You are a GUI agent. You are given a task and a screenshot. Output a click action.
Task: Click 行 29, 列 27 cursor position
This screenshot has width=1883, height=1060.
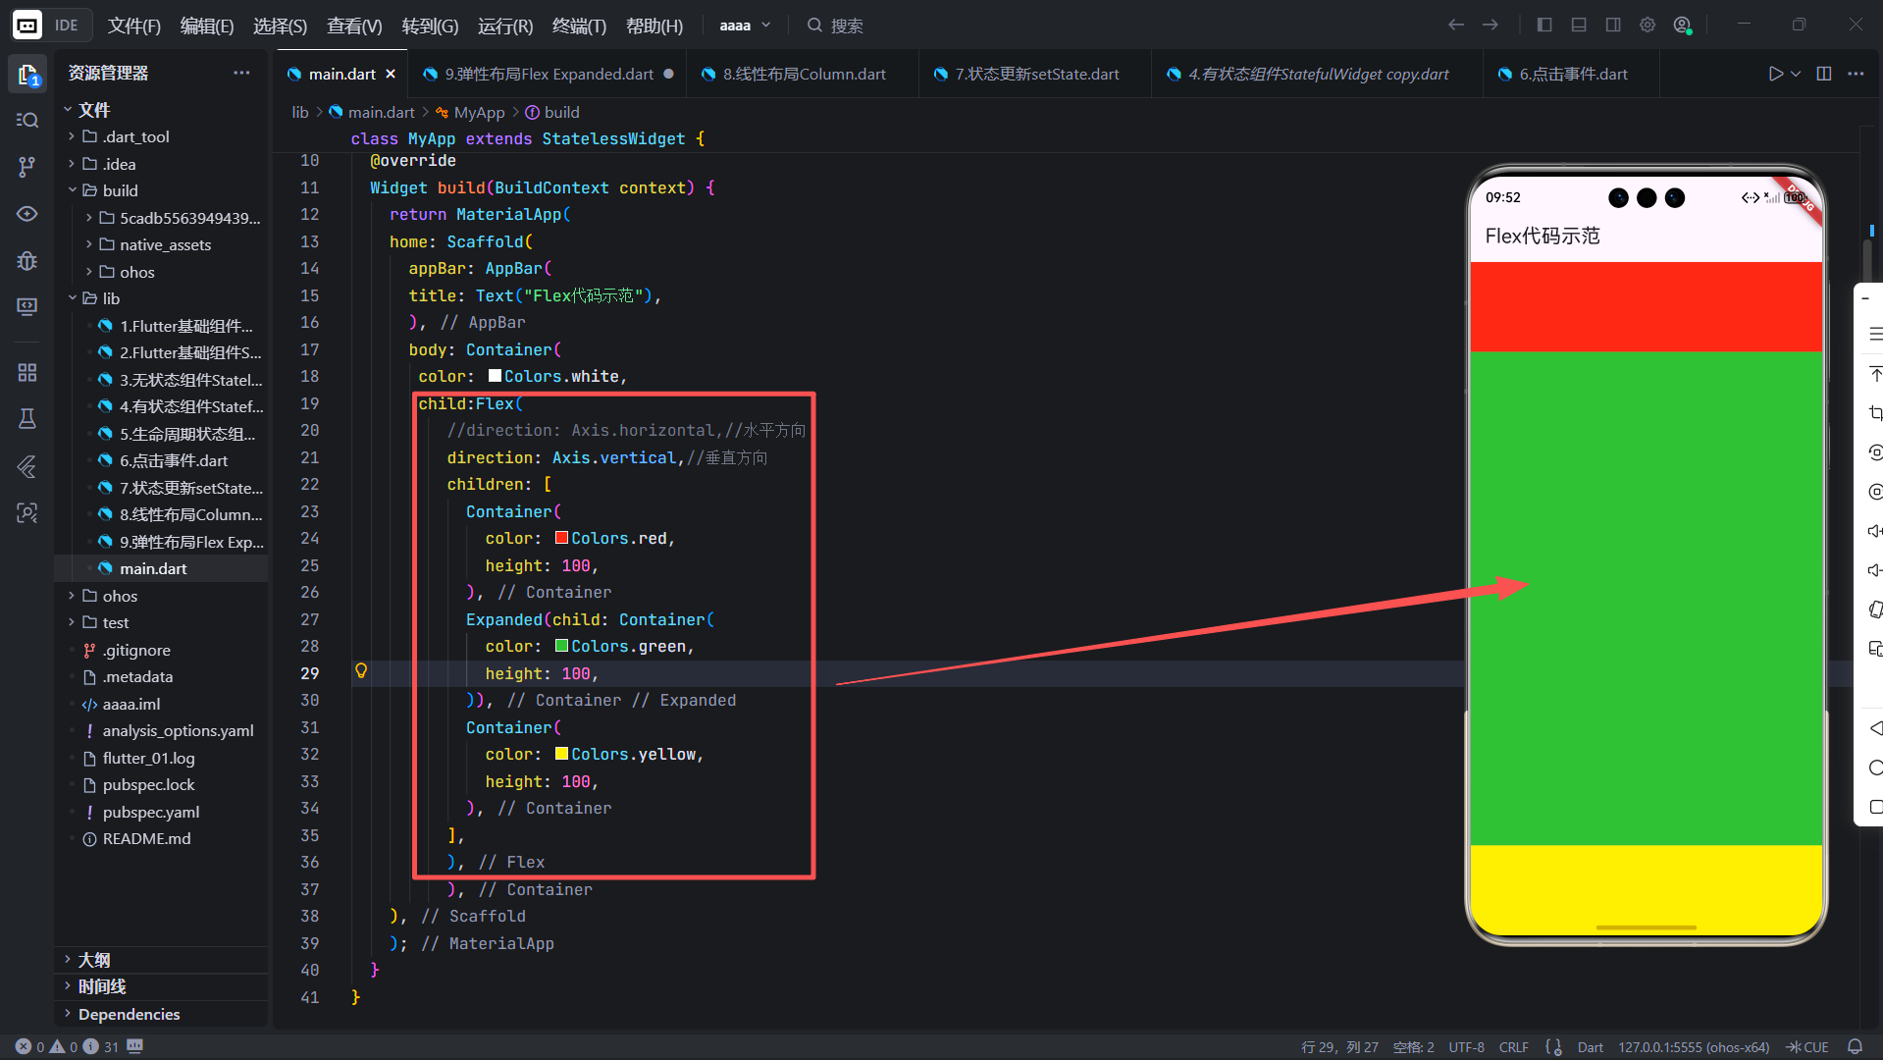(1339, 1046)
